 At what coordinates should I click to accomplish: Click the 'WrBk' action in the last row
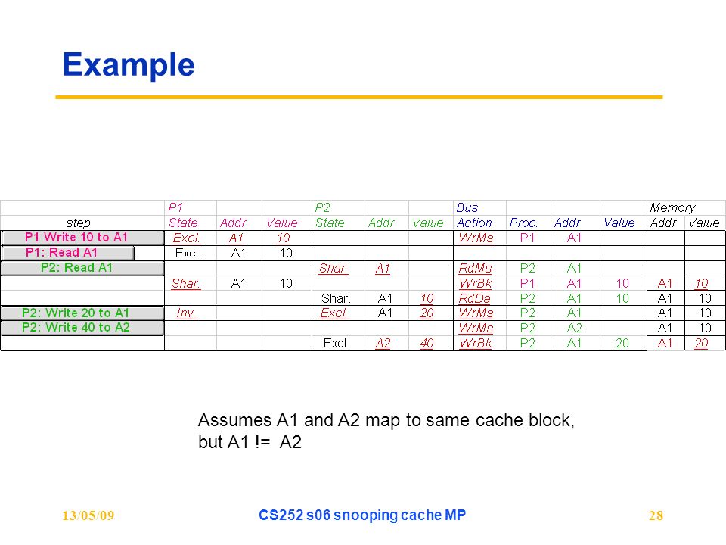(x=475, y=344)
